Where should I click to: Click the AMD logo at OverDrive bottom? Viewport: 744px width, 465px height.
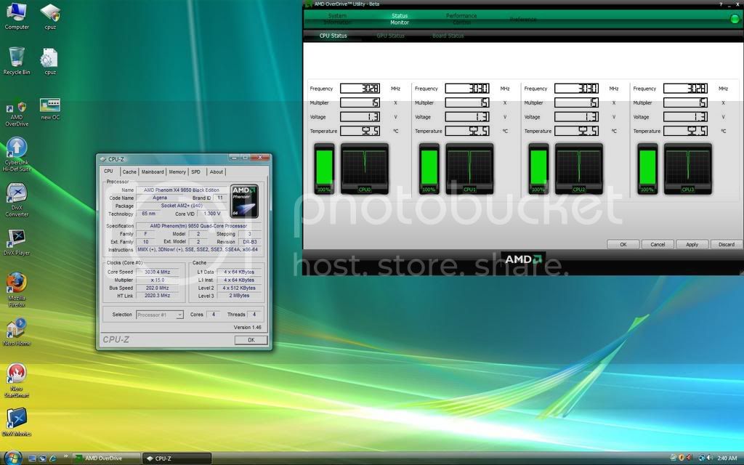click(523, 259)
